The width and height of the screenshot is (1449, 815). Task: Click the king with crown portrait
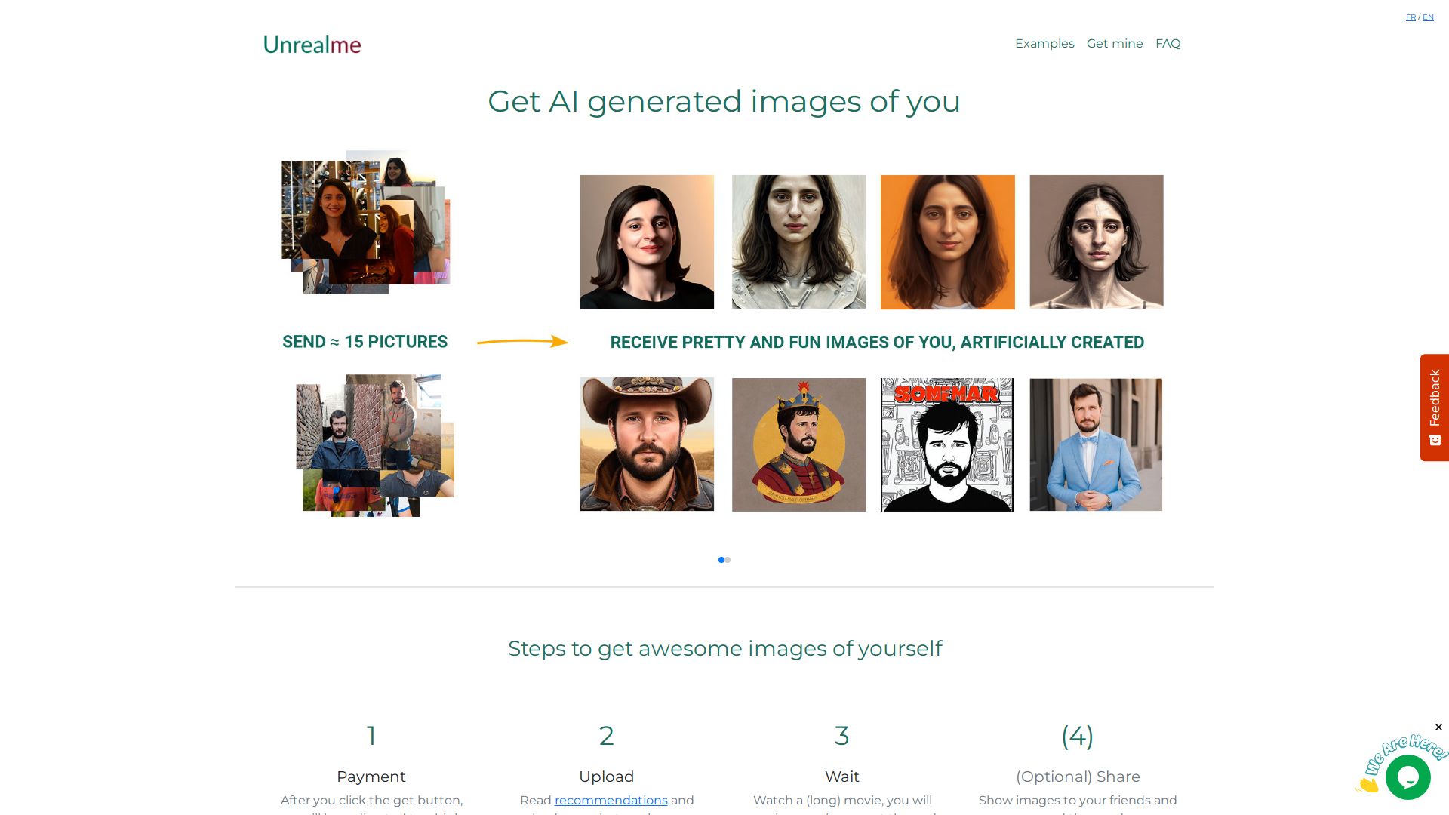pos(798,444)
